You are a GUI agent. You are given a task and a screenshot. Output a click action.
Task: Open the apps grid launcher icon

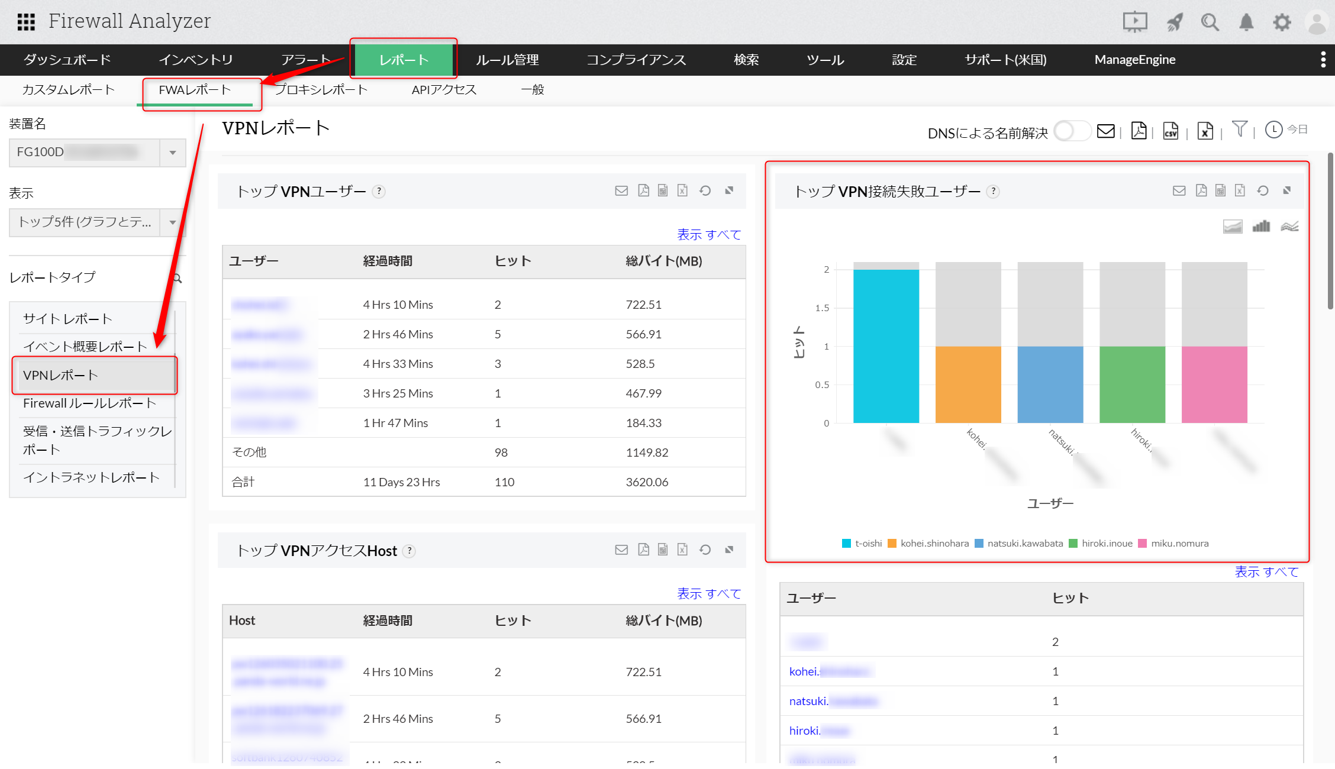[26, 22]
